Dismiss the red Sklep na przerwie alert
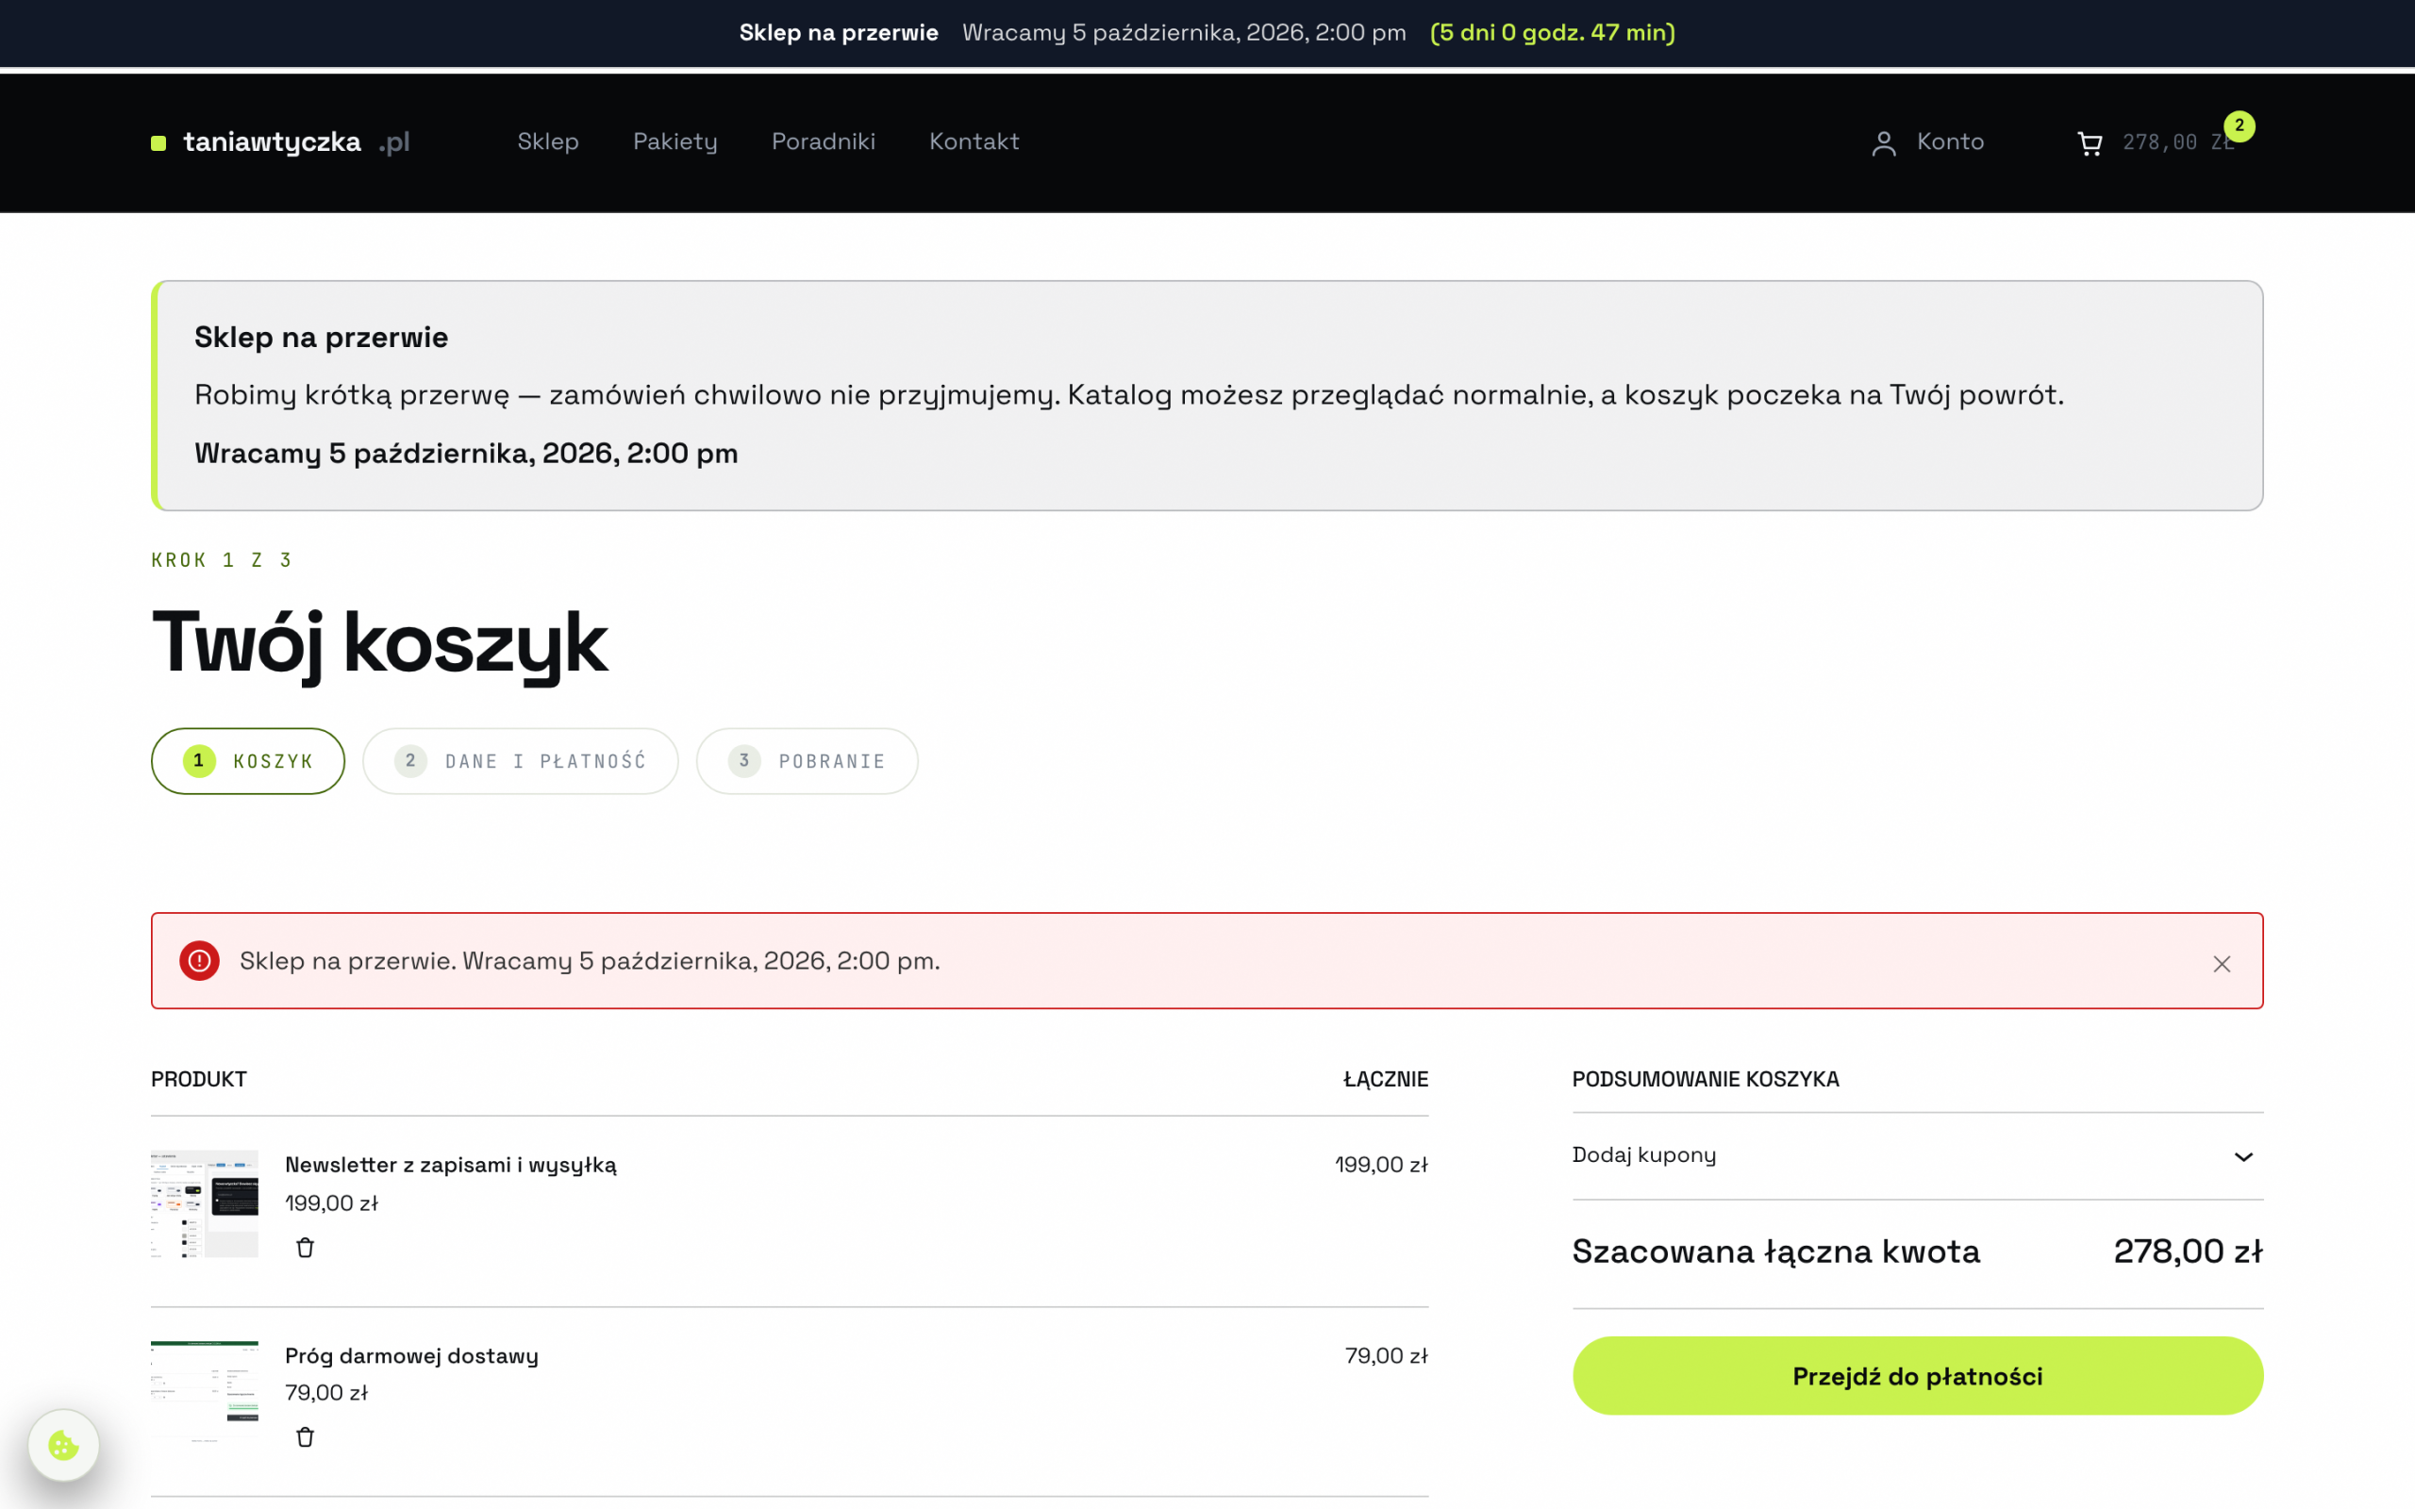Screen dimensions: 2415x1509 pos(2222,963)
